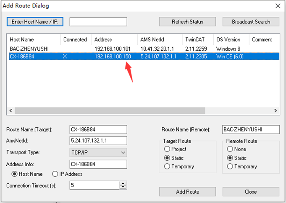Screen dimensions: 286x203
Task: Click the horizontal scrollbar thumb
Action: (x=110, y=110)
